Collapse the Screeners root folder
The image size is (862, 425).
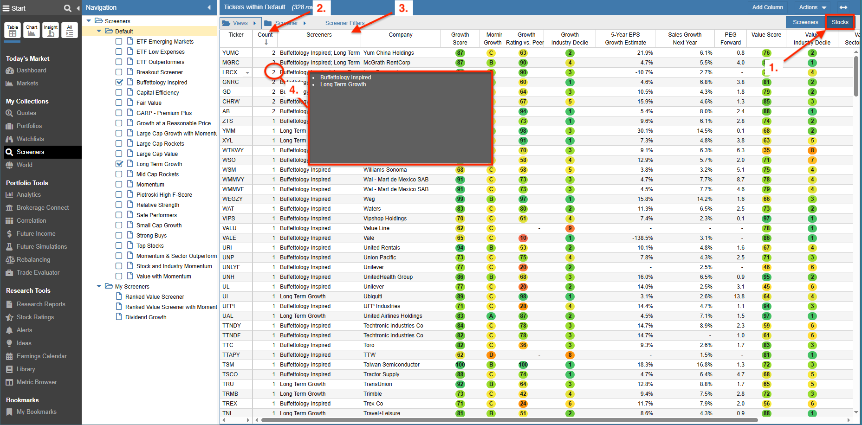(x=89, y=21)
